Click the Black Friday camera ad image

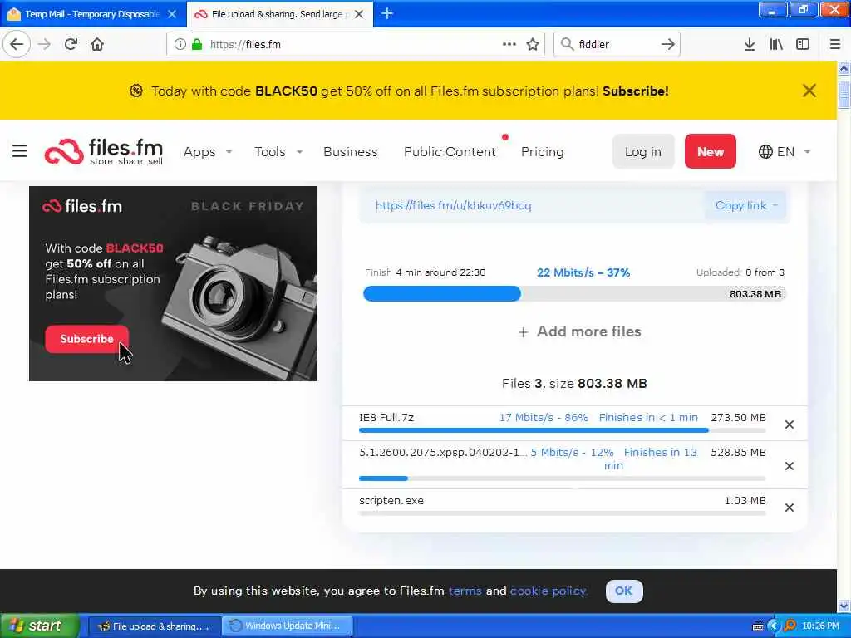[x=173, y=283]
